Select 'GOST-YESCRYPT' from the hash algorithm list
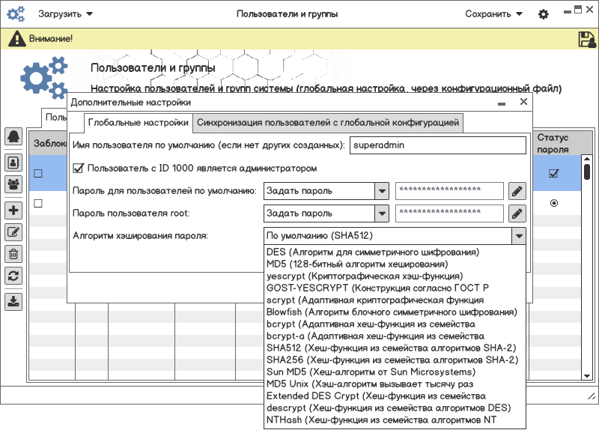 click(377, 288)
